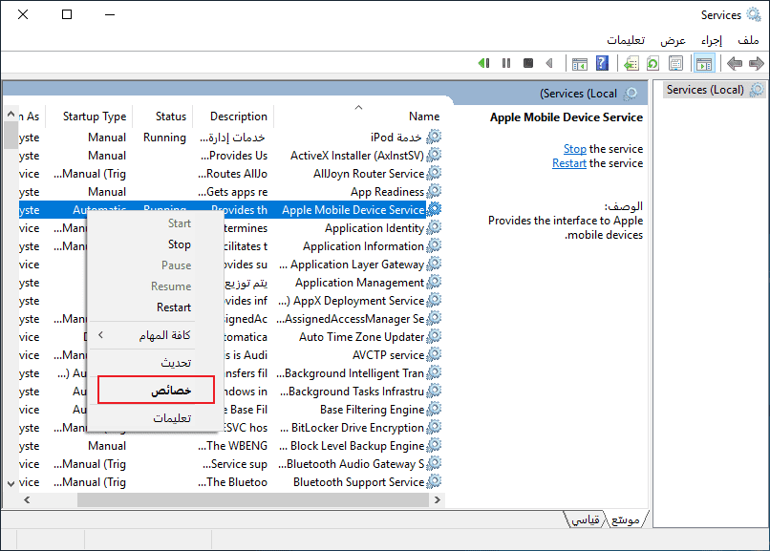Click the green Refresh toolbar icon

click(652, 63)
